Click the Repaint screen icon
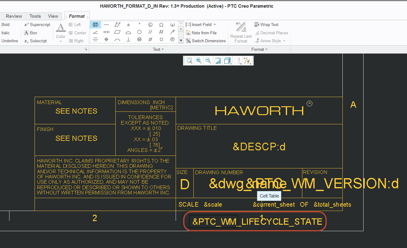The width and height of the screenshot is (407, 248). pyautogui.click(x=218, y=61)
